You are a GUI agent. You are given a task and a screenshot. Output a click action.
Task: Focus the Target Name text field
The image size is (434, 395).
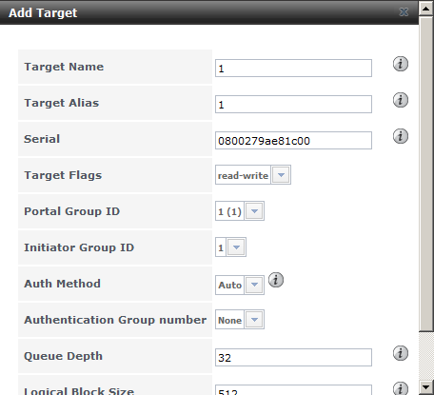[x=293, y=68]
